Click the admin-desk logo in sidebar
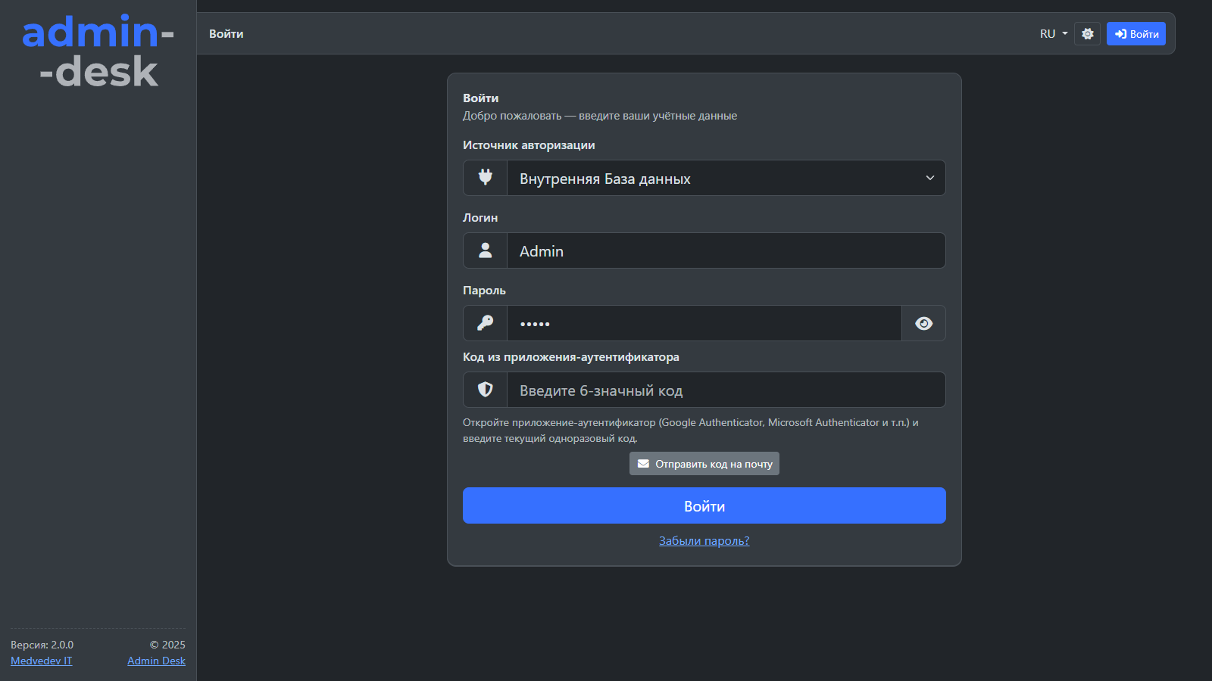 click(x=98, y=51)
